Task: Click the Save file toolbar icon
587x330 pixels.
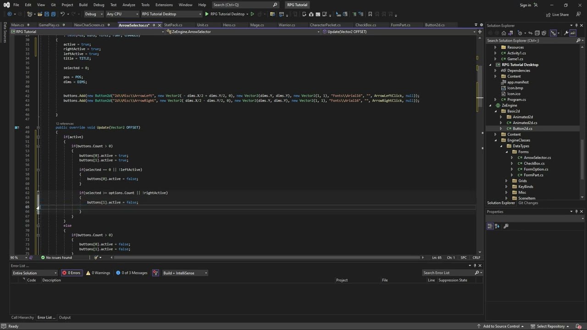Action: point(46,14)
